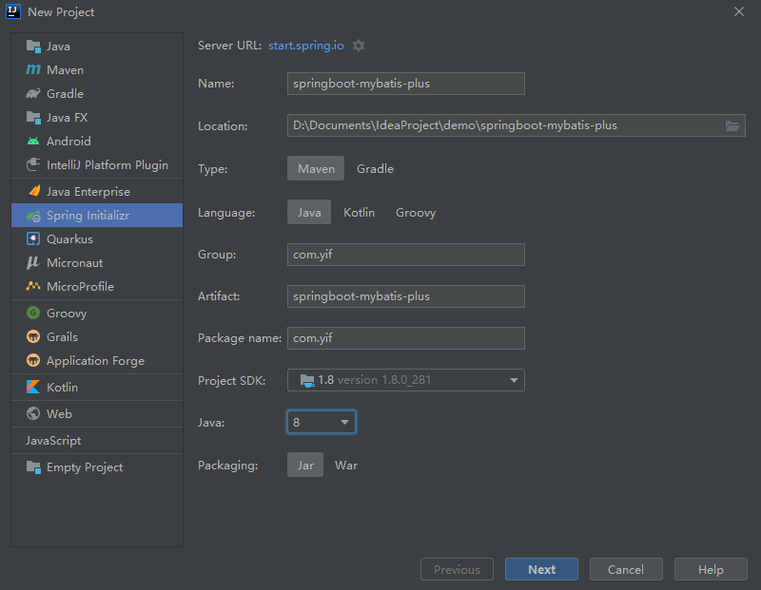Select the Kotlin logo icon in the sidebar

tap(33, 388)
